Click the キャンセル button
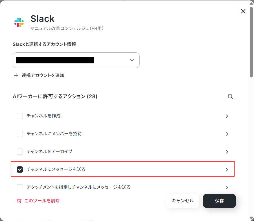The width and height of the screenshot is (254, 221). click(183, 201)
